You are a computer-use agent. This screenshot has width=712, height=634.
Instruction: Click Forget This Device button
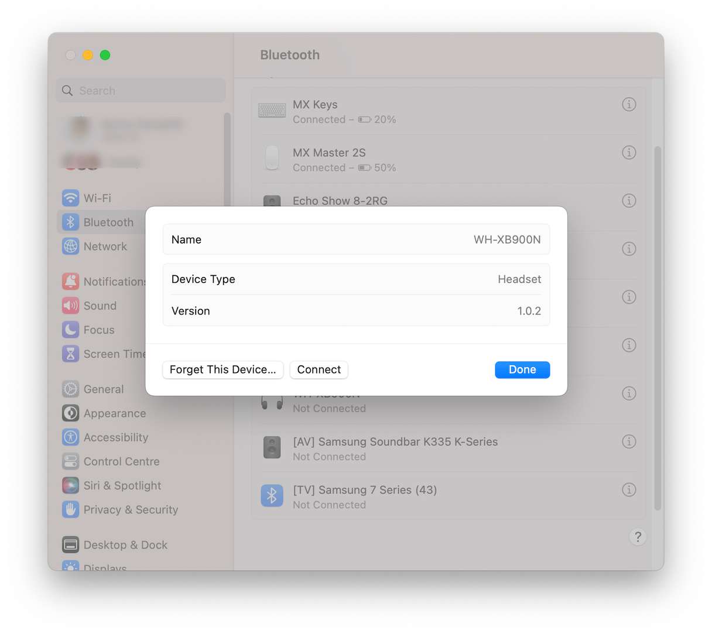(222, 369)
